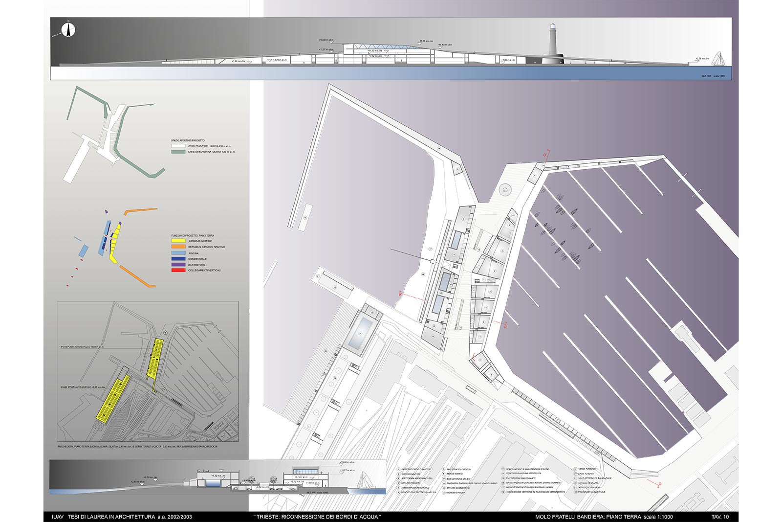Click the green 'Aree di banchina' legend swatch
Screen dimensions: 782x522
click(179, 152)
